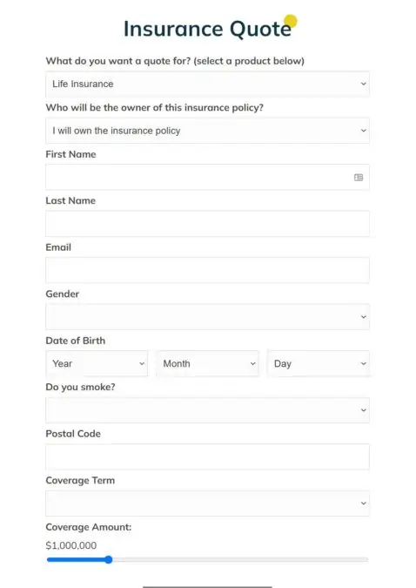Open the Month of birth dropdown
This screenshot has width=416, height=588.
(x=207, y=363)
